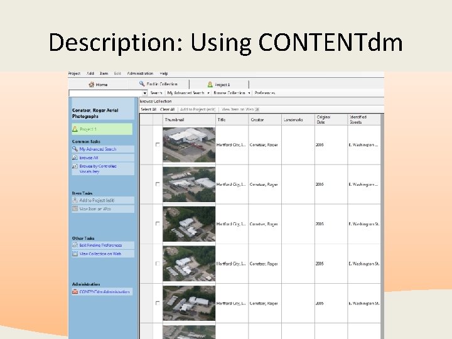Click the CONTENTdm Administration toolbox icon
The width and height of the screenshot is (452, 339).
(75, 292)
